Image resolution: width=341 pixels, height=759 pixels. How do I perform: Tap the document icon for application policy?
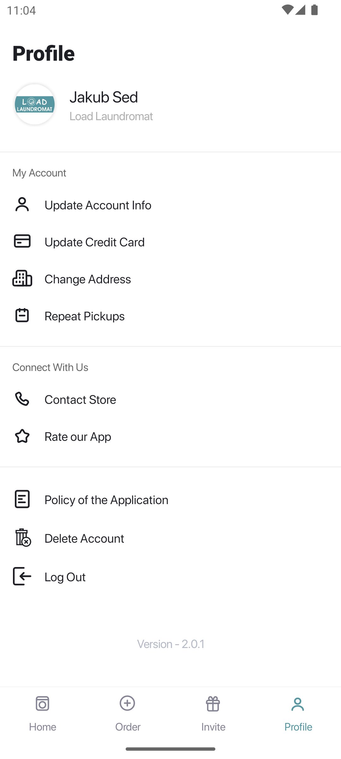[x=22, y=499]
